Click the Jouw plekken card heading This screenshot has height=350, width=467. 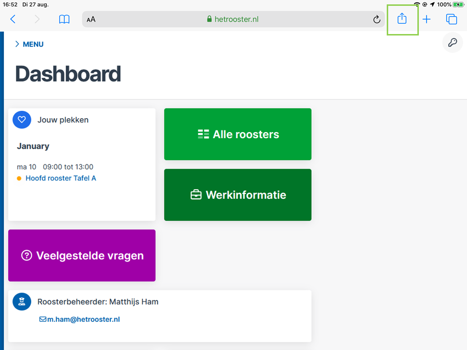pos(63,120)
